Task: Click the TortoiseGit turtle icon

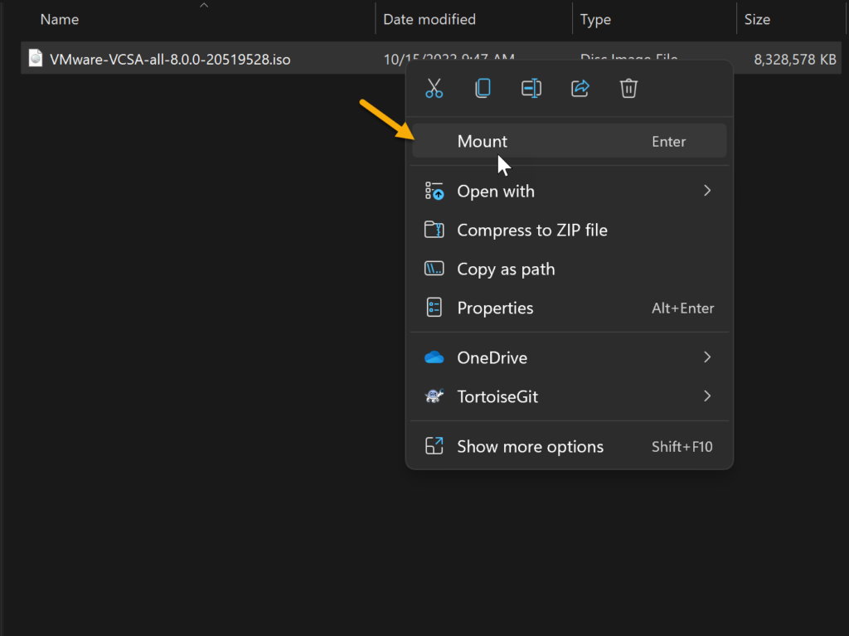Action: click(x=434, y=396)
